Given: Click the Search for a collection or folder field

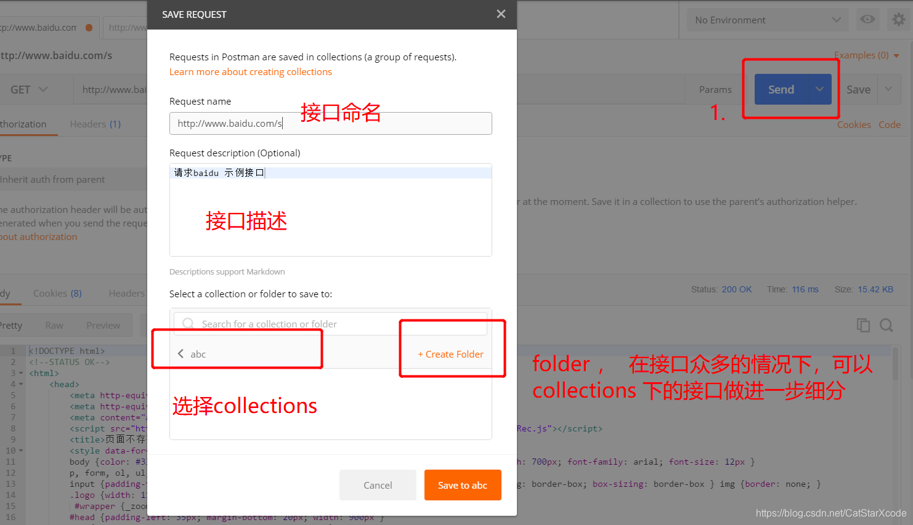Looking at the screenshot, I should (331, 324).
